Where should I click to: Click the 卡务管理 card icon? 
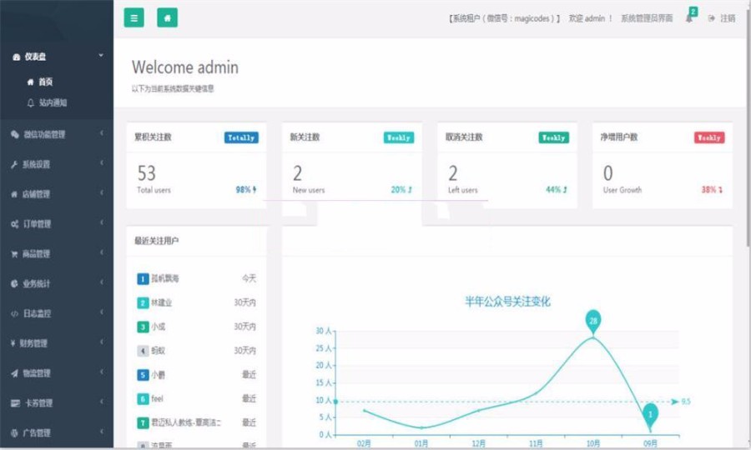[15, 403]
